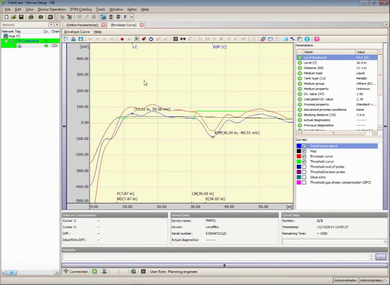Click the black square icon in the status bar
This screenshot has width=390, height=285.
pos(143,272)
